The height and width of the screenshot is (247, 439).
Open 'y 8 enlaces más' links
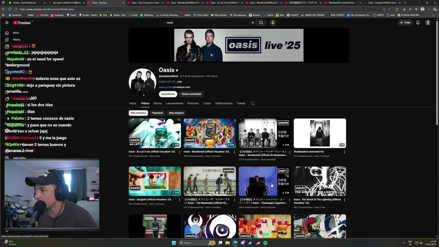click(x=181, y=87)
